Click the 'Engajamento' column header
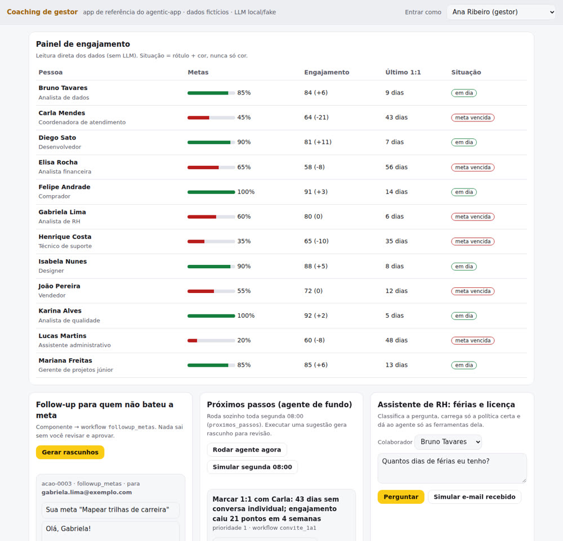Viewport: 563px width, 541px height. click(x=327, y=72)
